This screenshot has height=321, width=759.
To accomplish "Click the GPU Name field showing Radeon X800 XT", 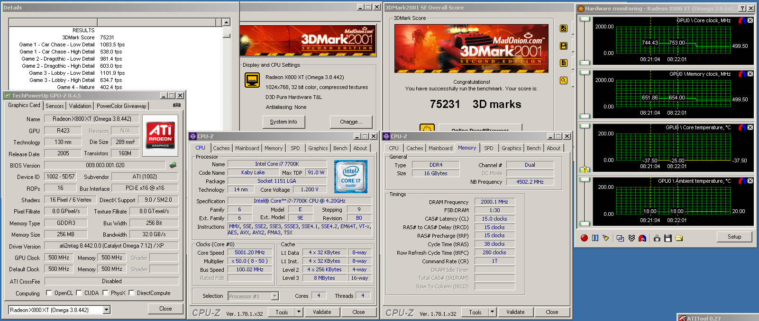I will tap(92, 119).
